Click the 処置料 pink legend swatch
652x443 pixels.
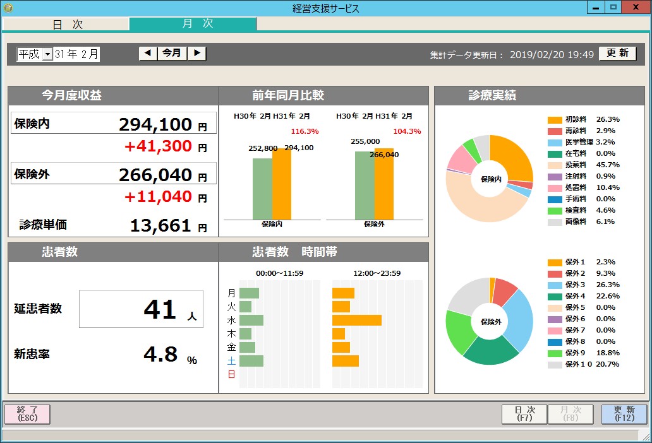click(x=555, y=188)
